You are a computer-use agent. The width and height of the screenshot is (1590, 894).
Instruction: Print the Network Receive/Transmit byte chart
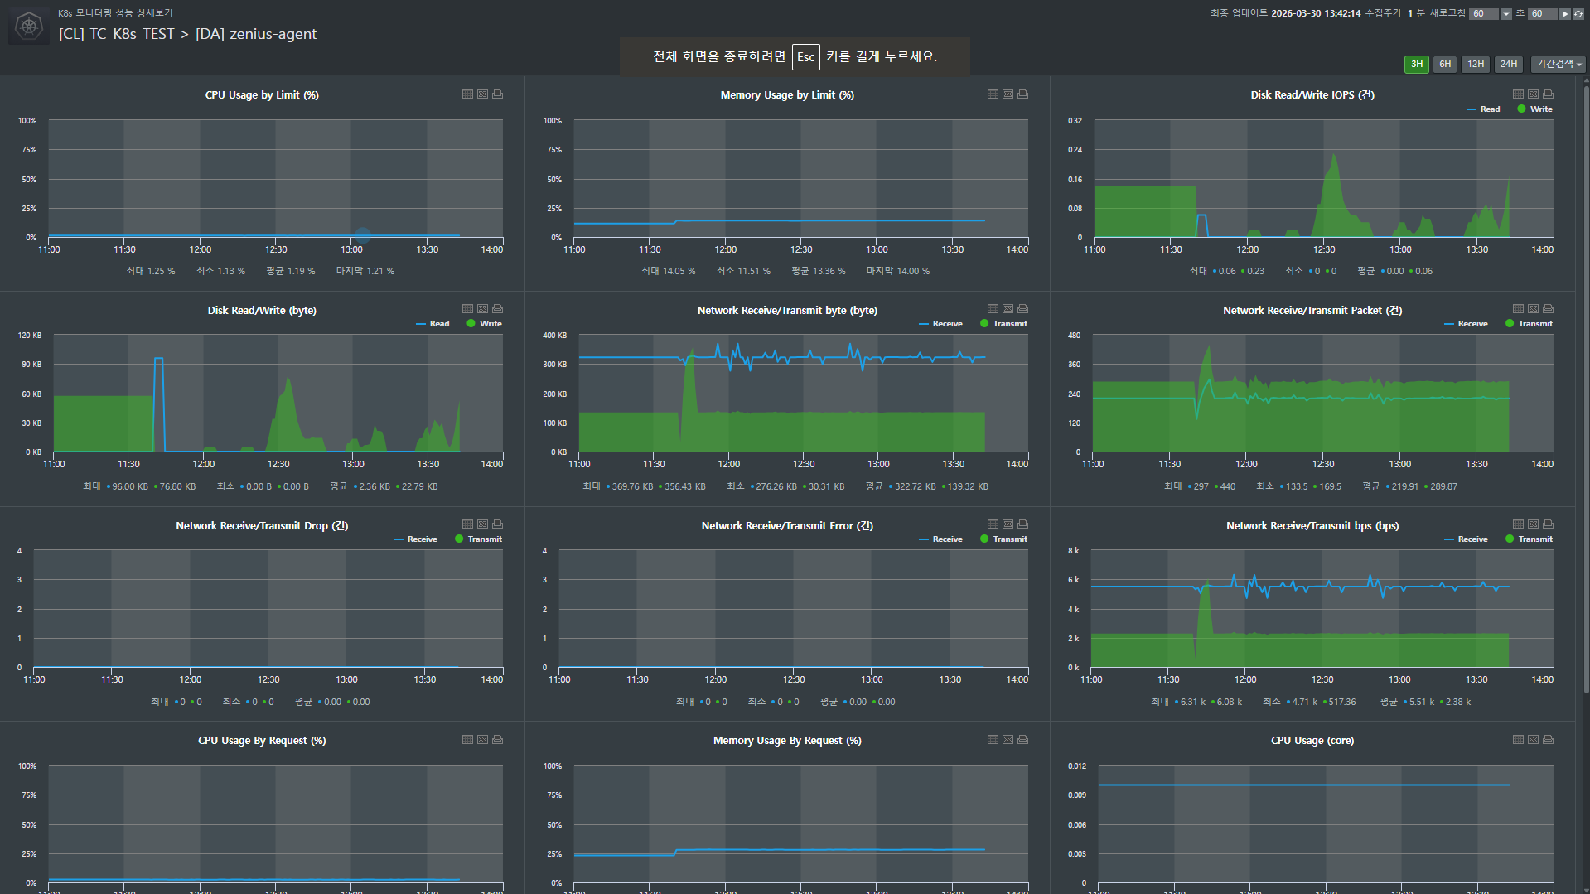click(1022, 309)
